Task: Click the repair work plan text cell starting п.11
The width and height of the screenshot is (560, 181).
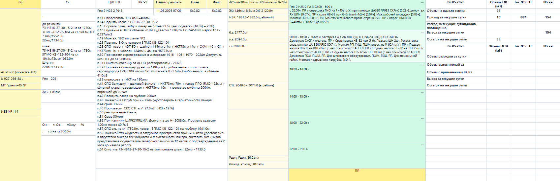Action: click(x=162, y=84)
